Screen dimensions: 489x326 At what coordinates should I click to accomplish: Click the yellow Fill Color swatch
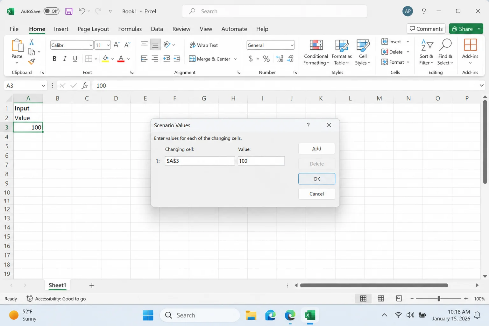pyautogui.click(x=105, y=59)
